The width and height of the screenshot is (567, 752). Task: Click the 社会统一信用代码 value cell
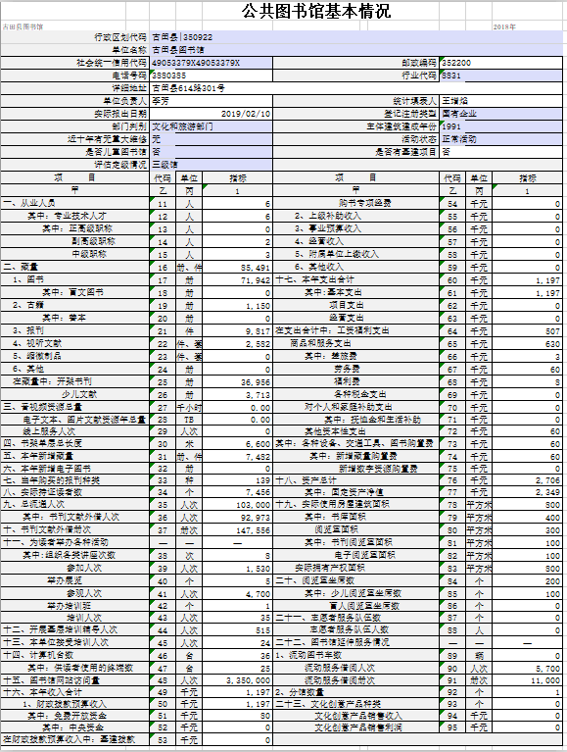coord(212,63)
